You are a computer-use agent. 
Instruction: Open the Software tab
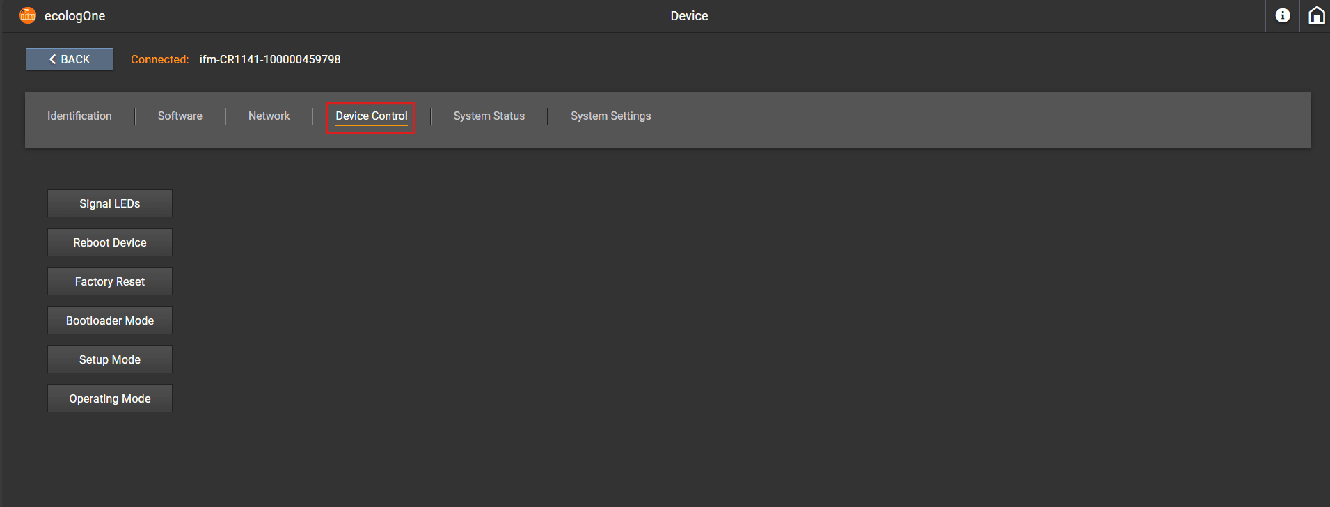pos(180,116)
